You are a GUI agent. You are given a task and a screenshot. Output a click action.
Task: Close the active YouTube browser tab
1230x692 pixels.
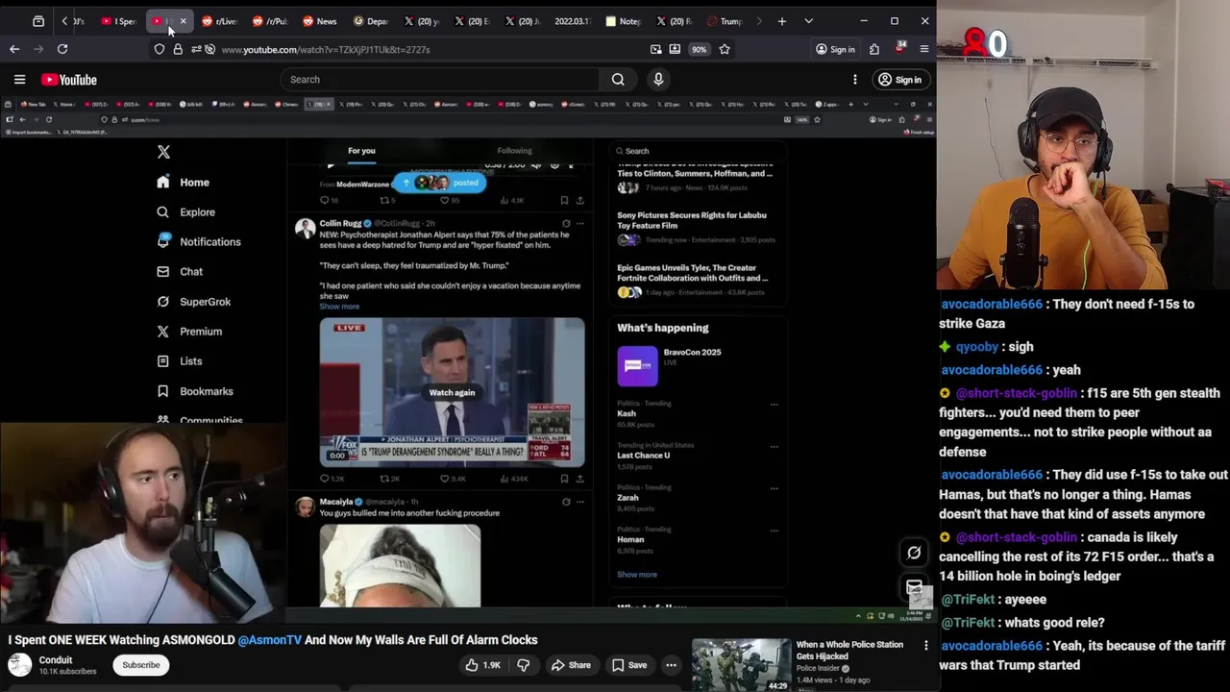point(183,21)
